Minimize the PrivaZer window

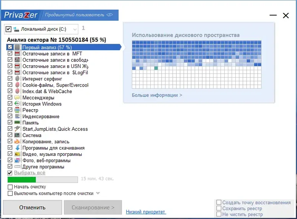pos(273,15)
